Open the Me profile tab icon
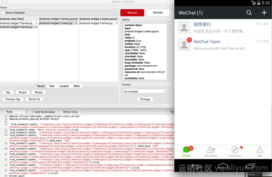 260,149
